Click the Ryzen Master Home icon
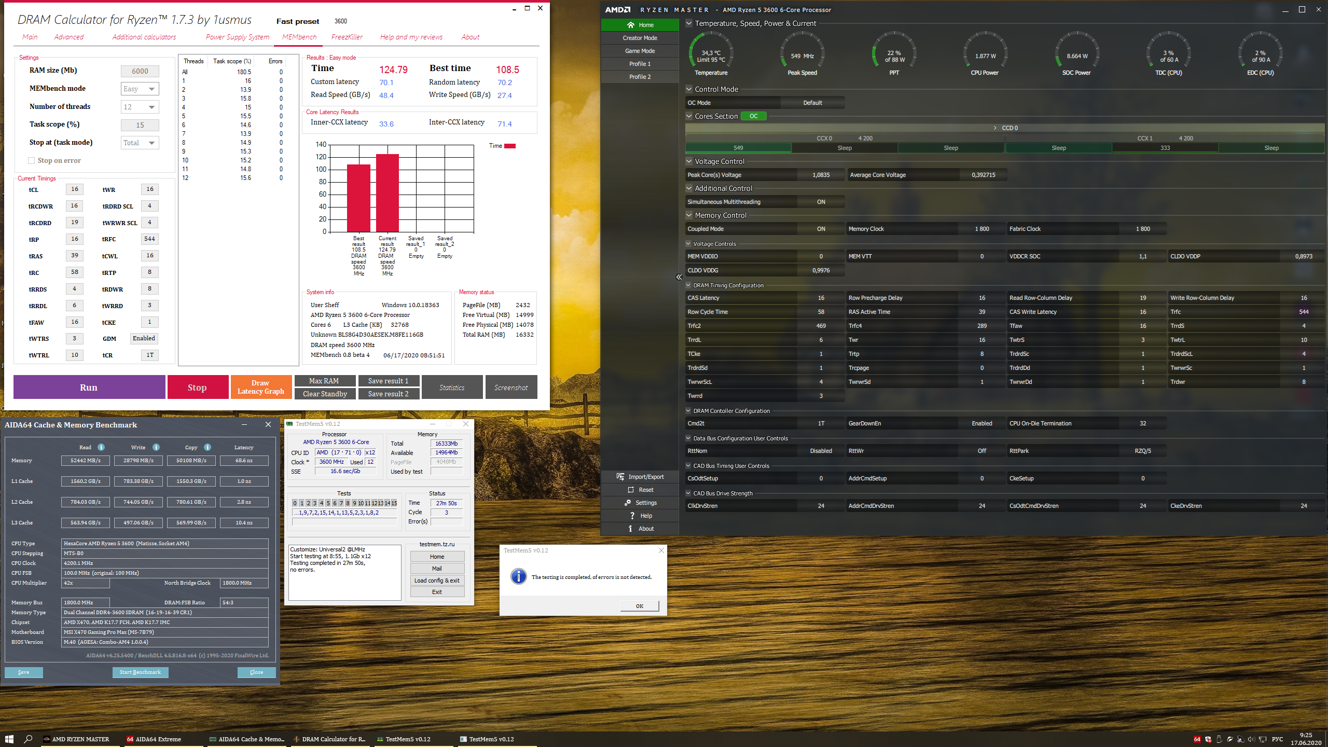 [630, 25]
